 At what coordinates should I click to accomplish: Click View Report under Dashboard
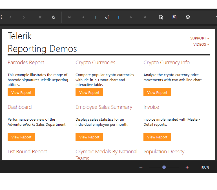point(21,137)
